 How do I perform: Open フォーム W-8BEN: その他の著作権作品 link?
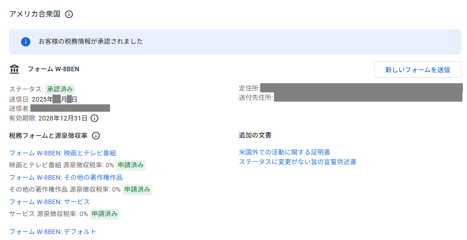[65, 177]
